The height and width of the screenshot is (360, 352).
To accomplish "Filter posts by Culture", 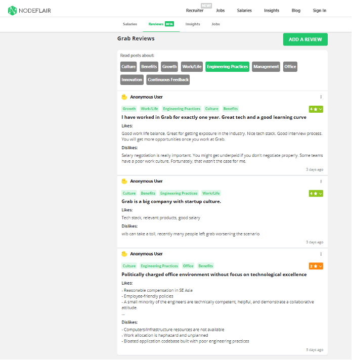I will [128, 67].
